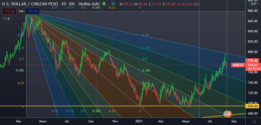Click the 880.00 price axis label
This screenshot has height=125, width=261.
pyautogui.click(x=253, y=11)
